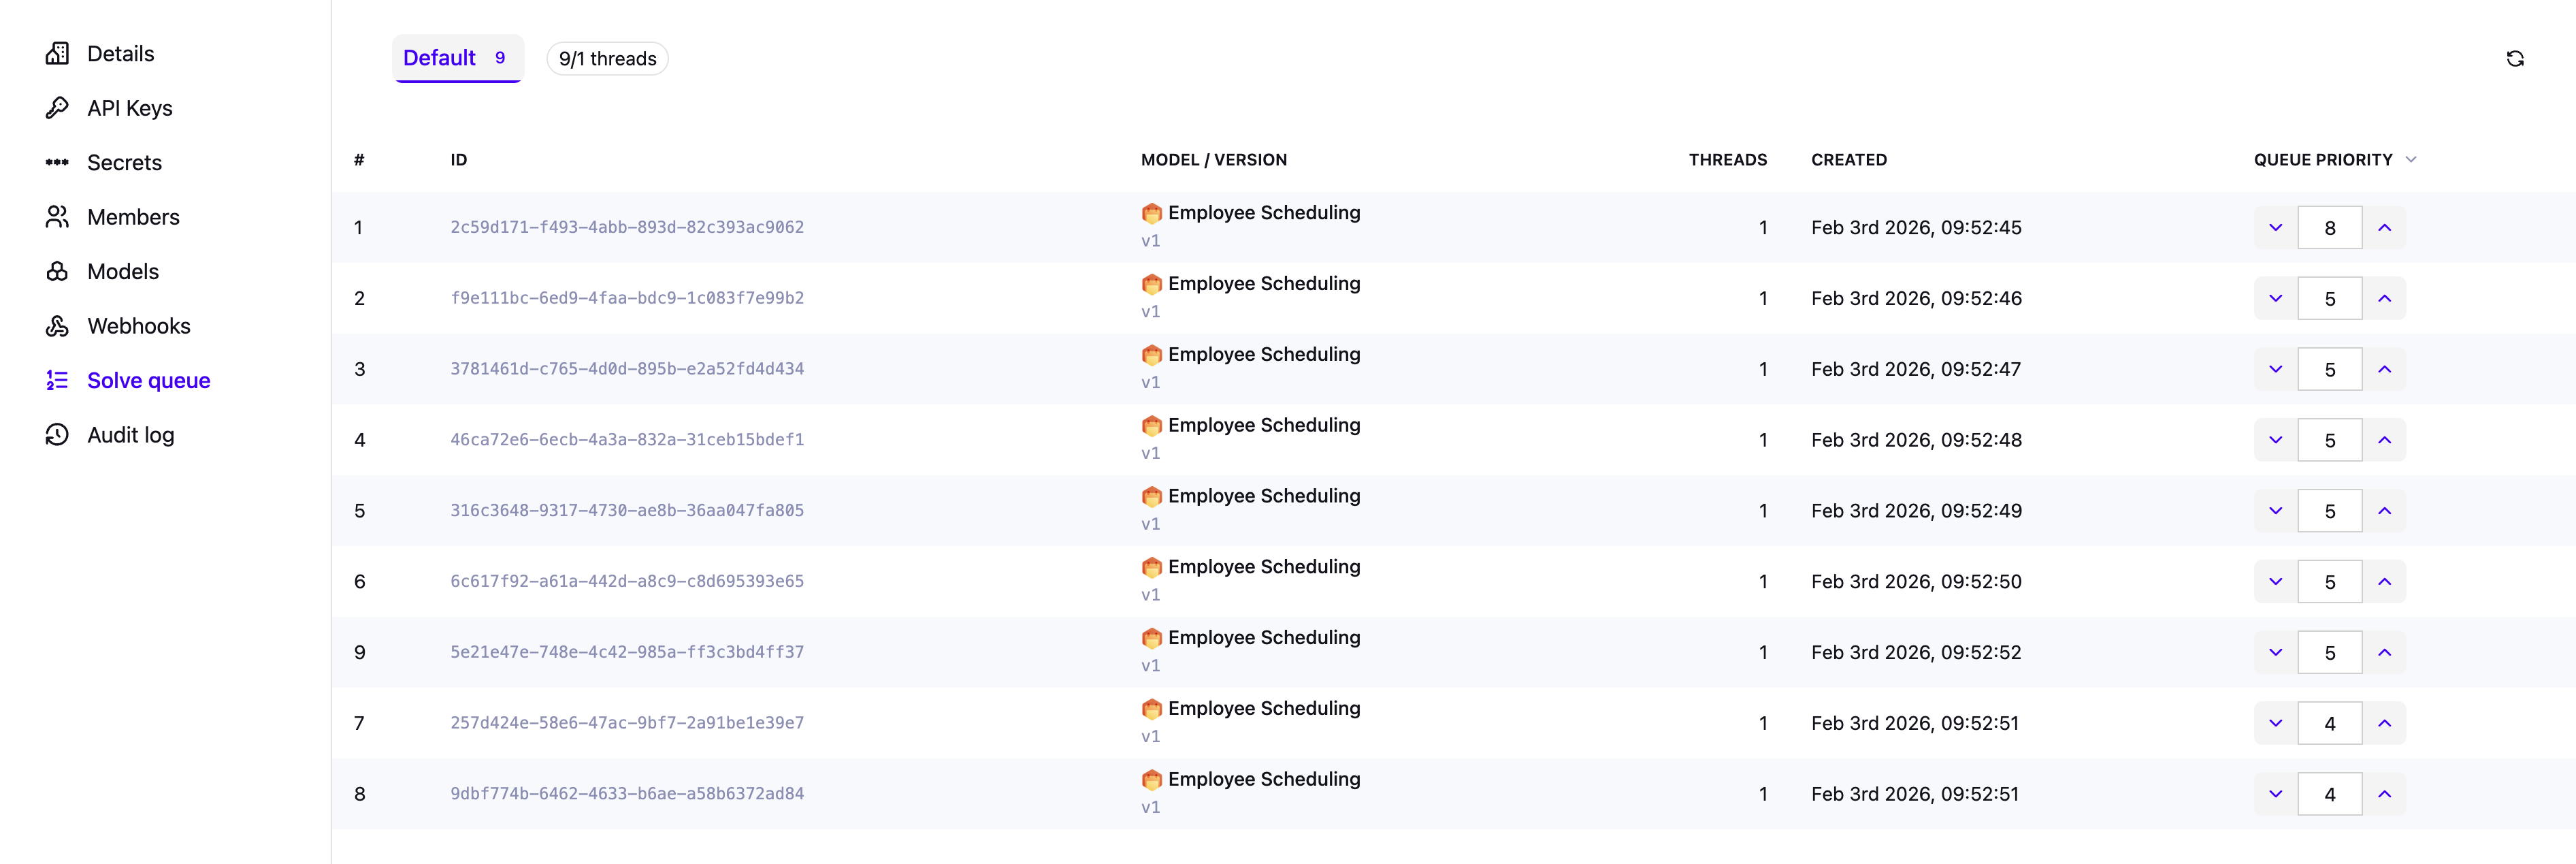Open run f9e111bc-6ed9-4faa-bdc9-1c083f7e99b2
The image size is (2576, 864).
point(628,297)
